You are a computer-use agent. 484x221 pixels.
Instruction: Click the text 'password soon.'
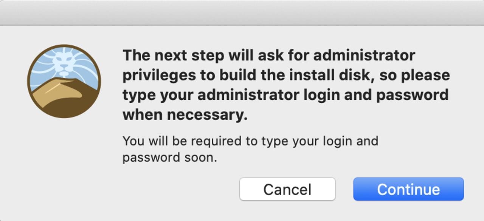coord(170,157)
